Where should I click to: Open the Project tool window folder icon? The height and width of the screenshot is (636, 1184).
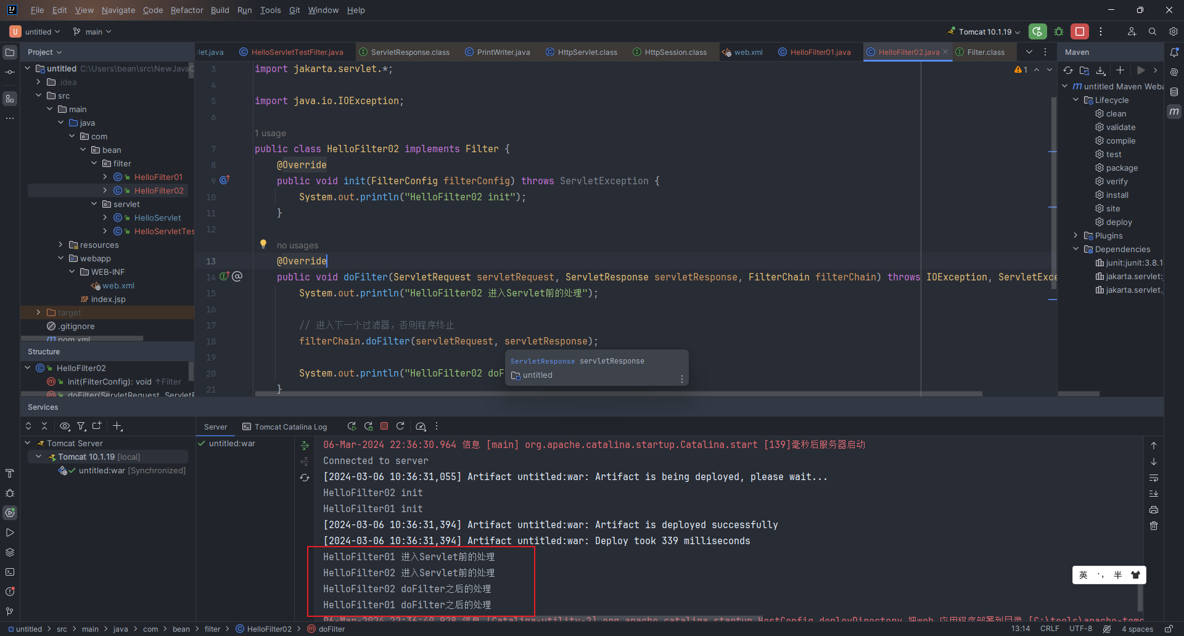click(x=10, y=52)
